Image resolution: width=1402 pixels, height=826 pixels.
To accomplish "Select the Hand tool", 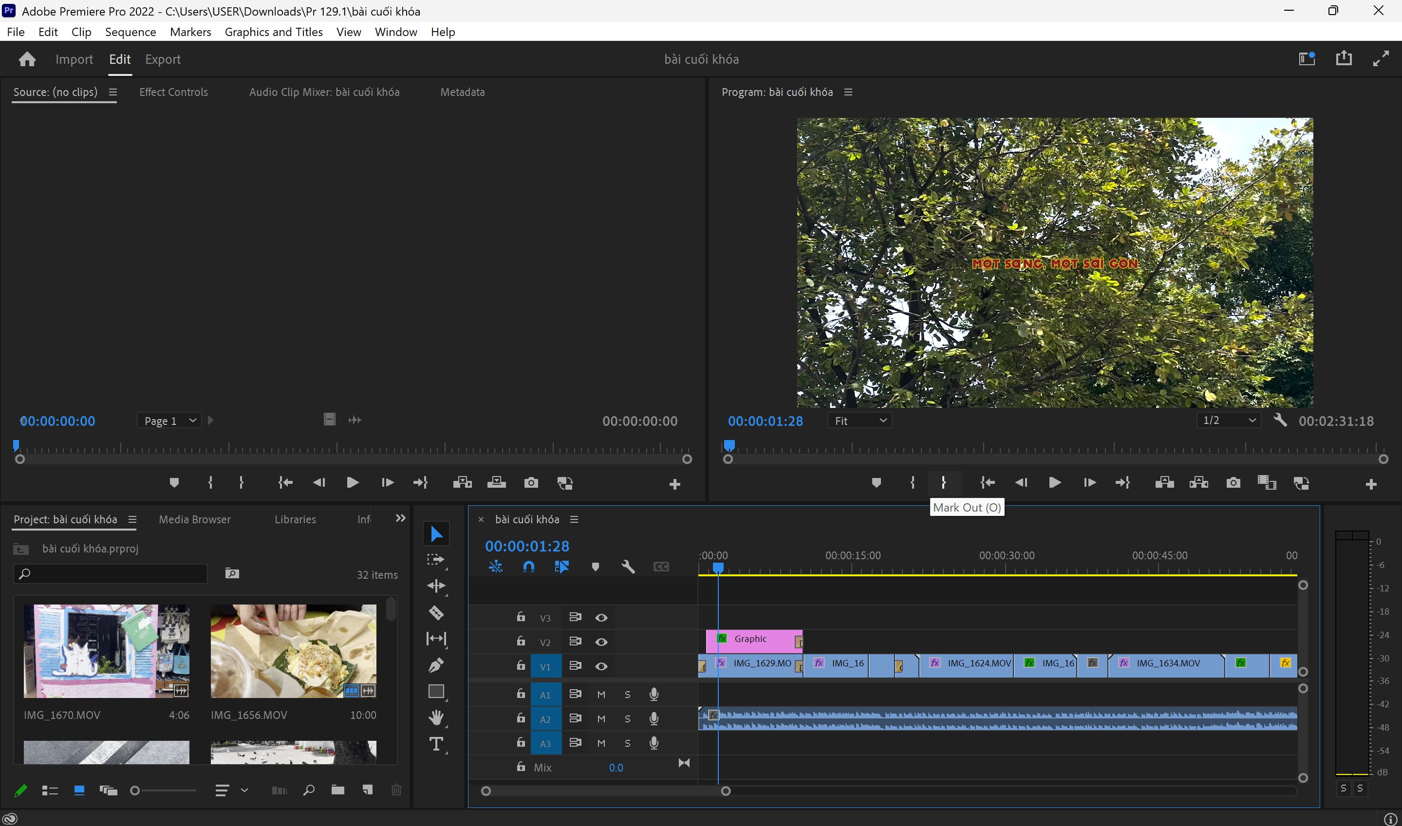I will coord(436,717).
